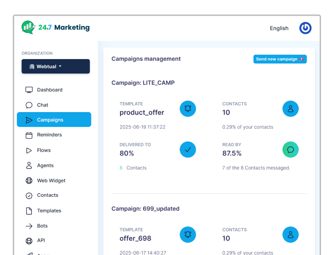Open the API section
The image size is (334, 255).
pos(41,240)
